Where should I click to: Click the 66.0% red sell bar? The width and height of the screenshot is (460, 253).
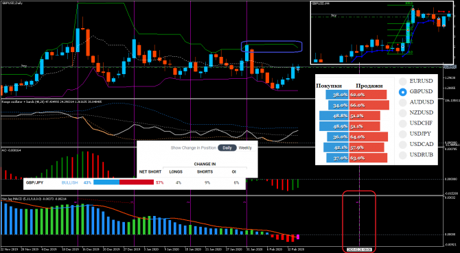point(369,105)
